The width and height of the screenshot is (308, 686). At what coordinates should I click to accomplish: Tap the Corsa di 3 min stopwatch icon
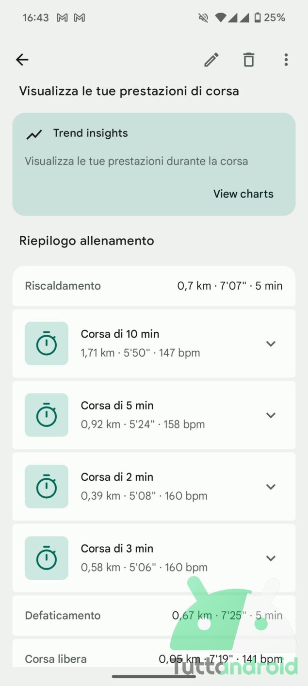pos(47,558)
